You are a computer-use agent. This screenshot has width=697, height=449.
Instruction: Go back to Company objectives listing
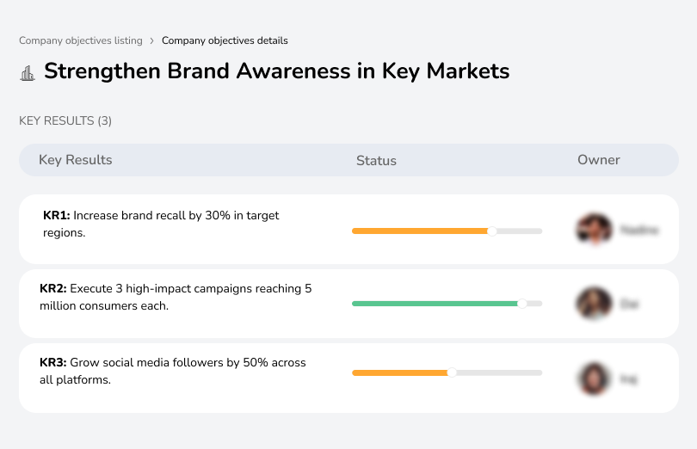[80, 40]
